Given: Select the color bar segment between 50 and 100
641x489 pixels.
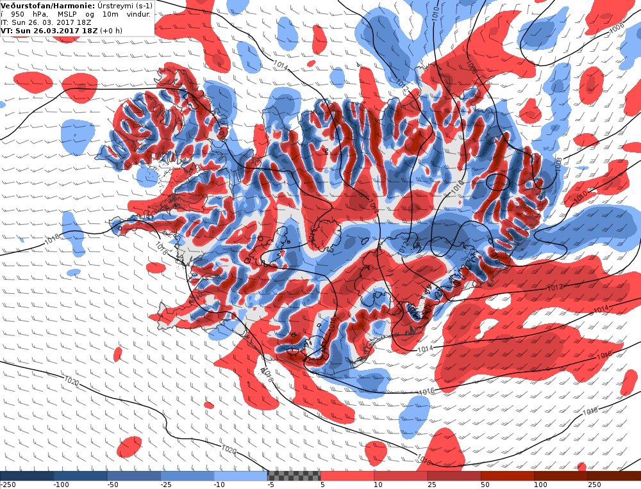Looking at the screenshot, I should [507, 476].
